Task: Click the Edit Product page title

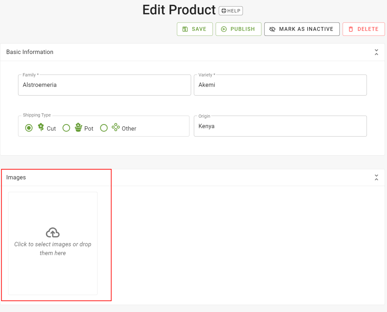Action: click(179, 10)
